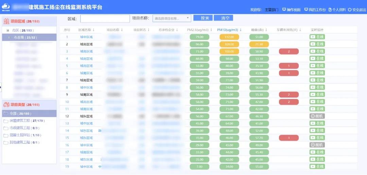
Task: Click the 操作视图 monitor icon
Action: 284,10
